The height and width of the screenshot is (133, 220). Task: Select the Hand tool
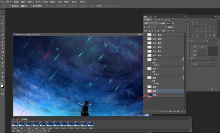(x=3, y=76)
